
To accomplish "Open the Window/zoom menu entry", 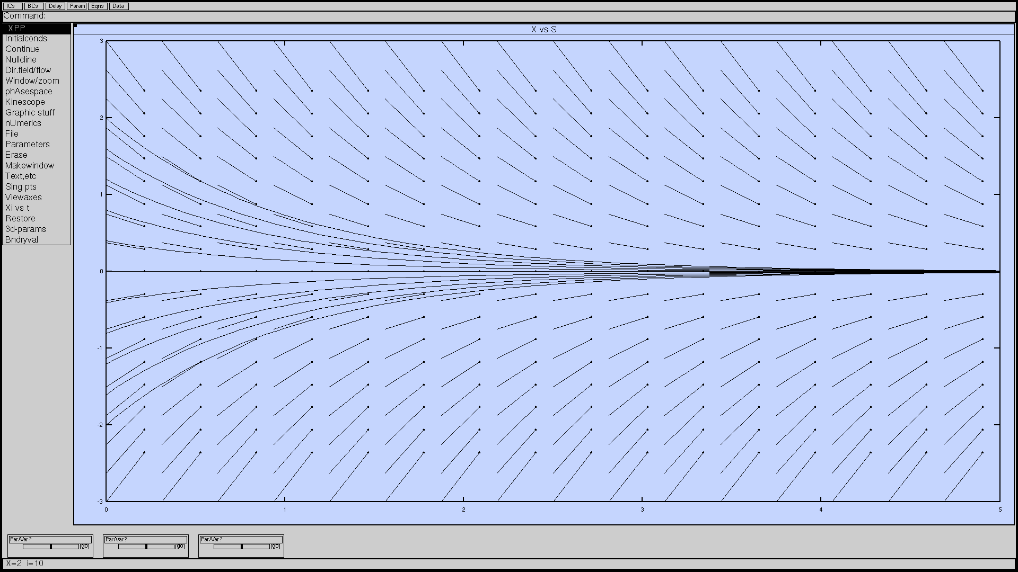I will pos(37,81).
